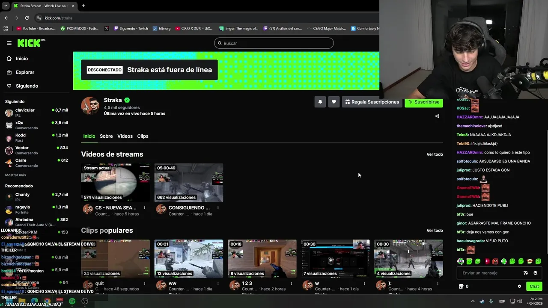Open Chanty recommended channel
The image size is (548, 308).
pos(36,197)
